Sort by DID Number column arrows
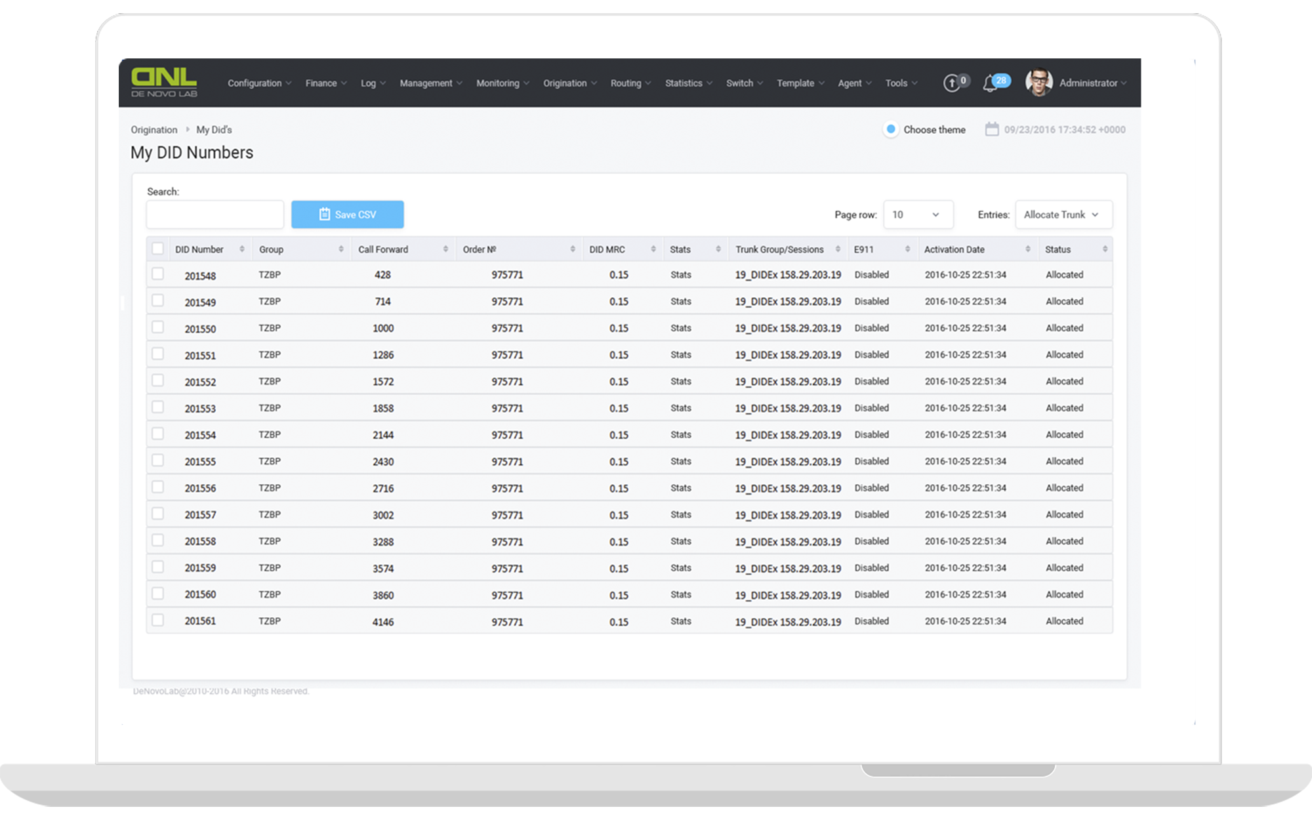Viewport: 1312px width, 820px height. [x=242, y=249]
